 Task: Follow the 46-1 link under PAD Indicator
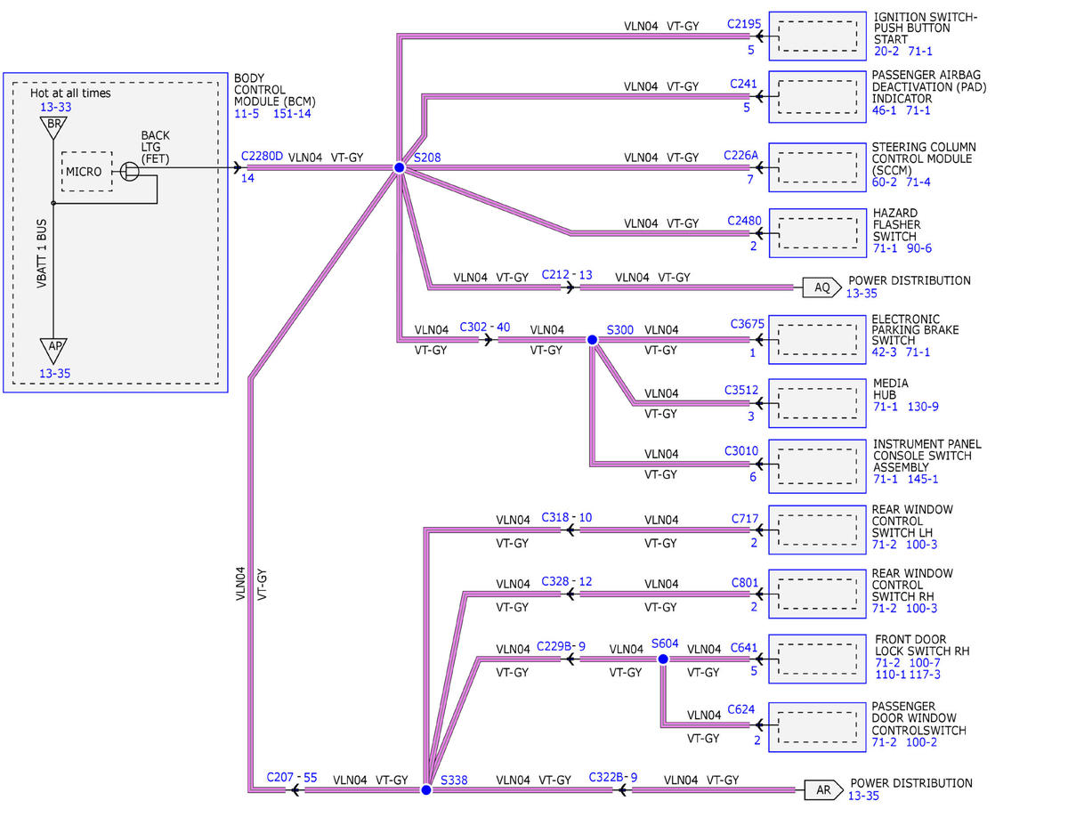tap(886, 110)
